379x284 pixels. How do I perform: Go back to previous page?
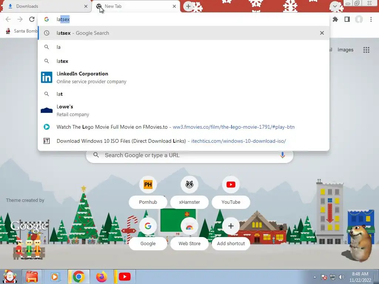[x=8, y=19]
